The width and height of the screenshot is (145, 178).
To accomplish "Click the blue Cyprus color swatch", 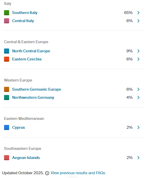I will tap(7, 127).
